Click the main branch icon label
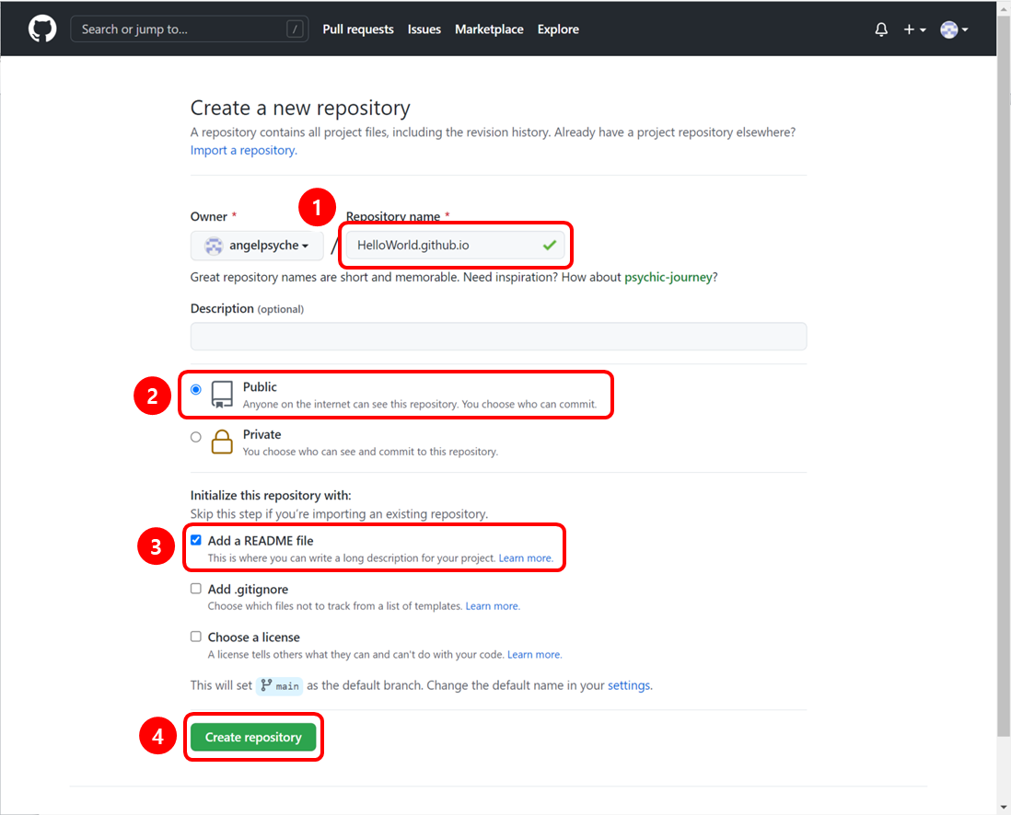1011x815 pixels. tap(280, 685)
